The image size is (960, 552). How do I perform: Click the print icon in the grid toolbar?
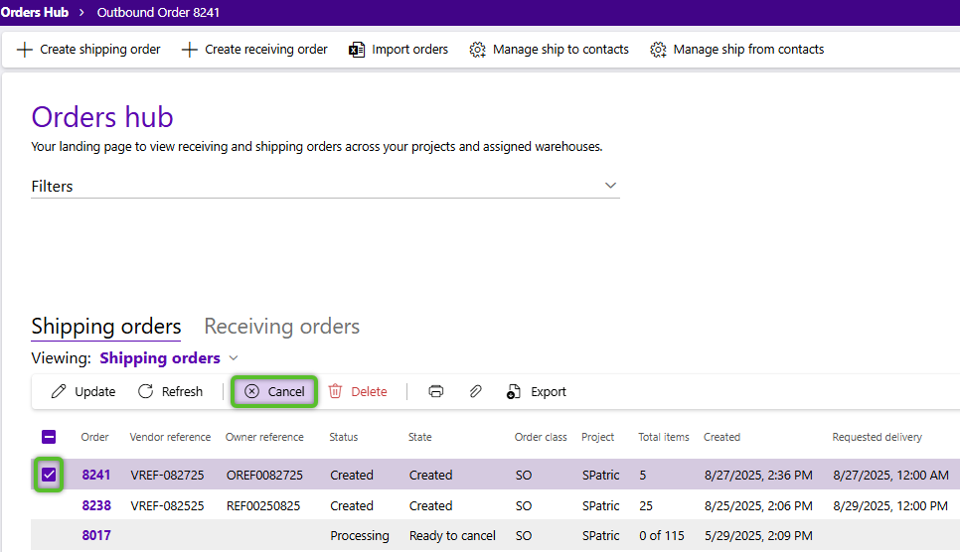pyautogui.click(x=435, y=391)
